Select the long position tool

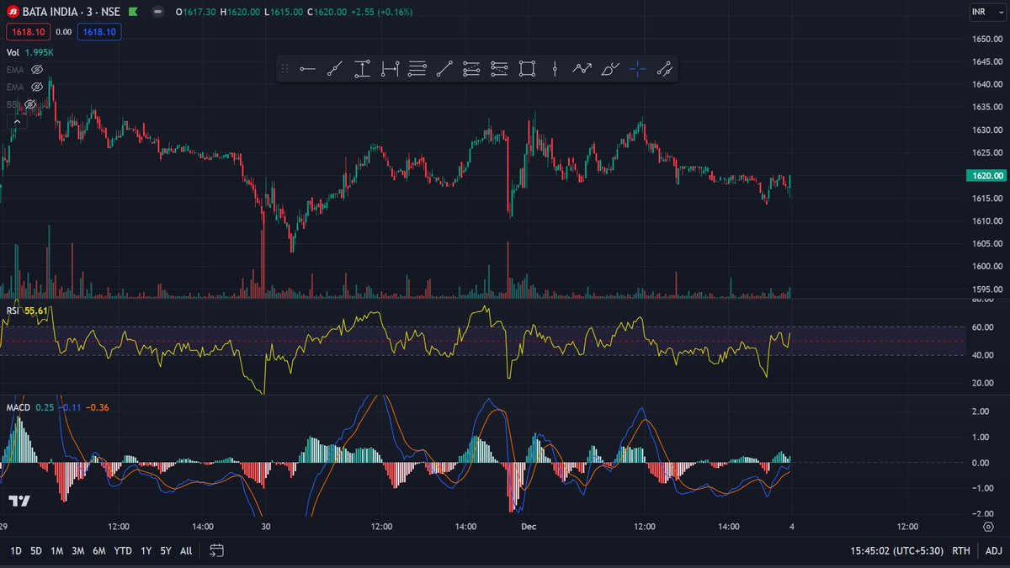(x=471, y=69)
